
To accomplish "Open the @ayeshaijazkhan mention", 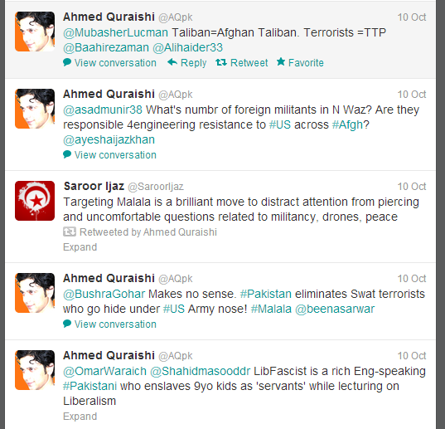I will coord(109,139).
